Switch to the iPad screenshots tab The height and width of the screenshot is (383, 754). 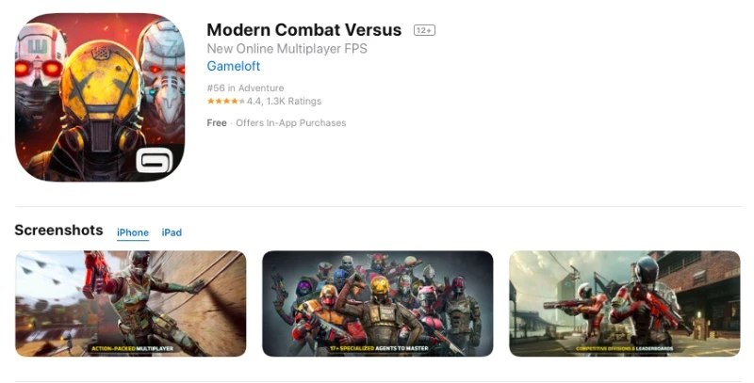(x=172, y=232)
